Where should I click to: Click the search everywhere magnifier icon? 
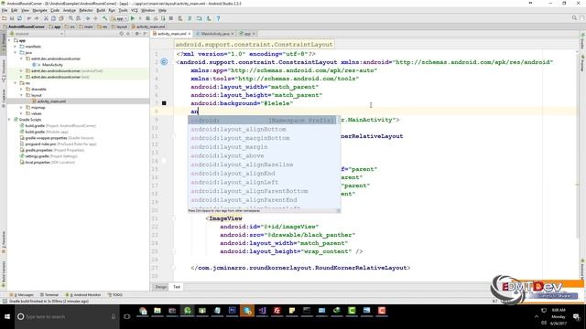(574, 18)
